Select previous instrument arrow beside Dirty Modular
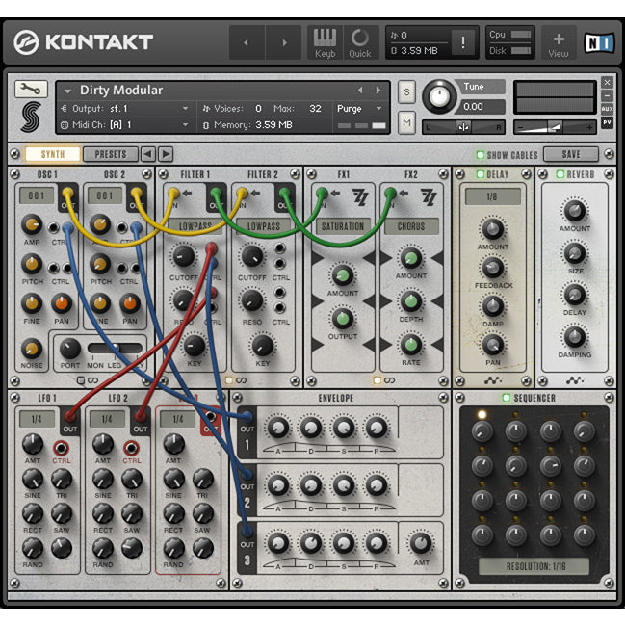This screenshot has width=625, height=625. [360, 91]
